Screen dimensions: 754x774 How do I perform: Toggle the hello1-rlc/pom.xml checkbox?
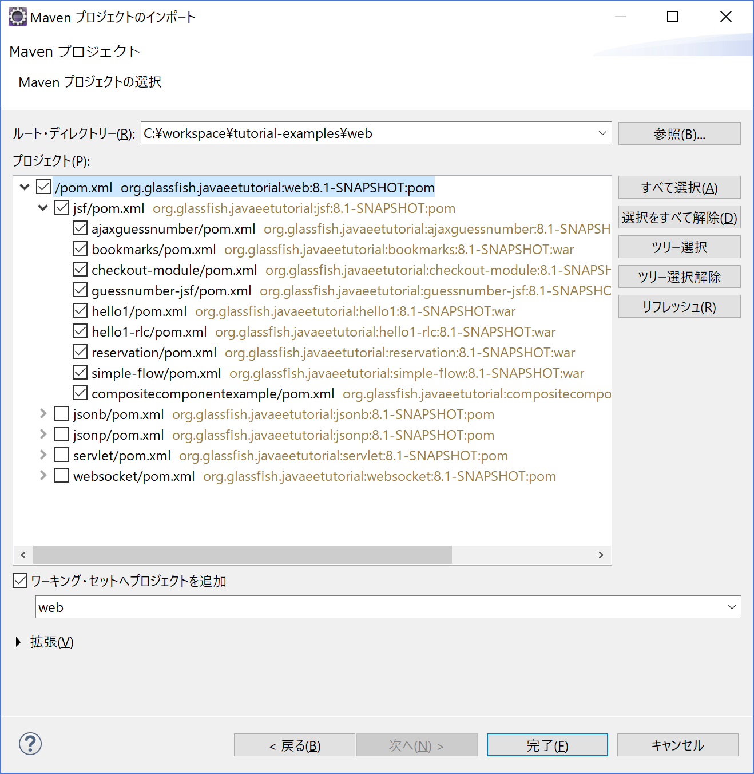click(80, 331)
